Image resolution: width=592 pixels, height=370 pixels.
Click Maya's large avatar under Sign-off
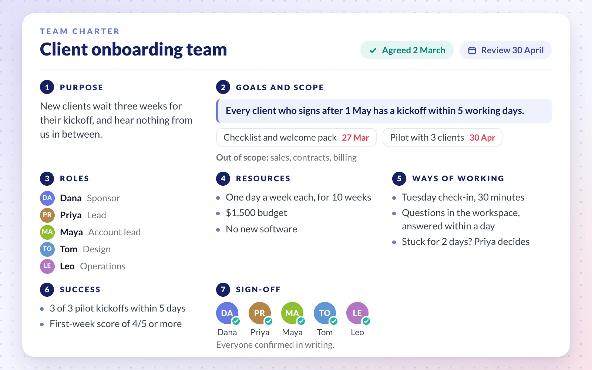pos(292,313)
